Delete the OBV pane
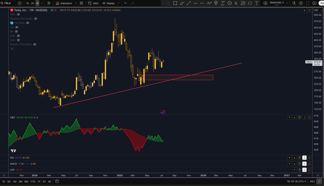 click(299, 118)
